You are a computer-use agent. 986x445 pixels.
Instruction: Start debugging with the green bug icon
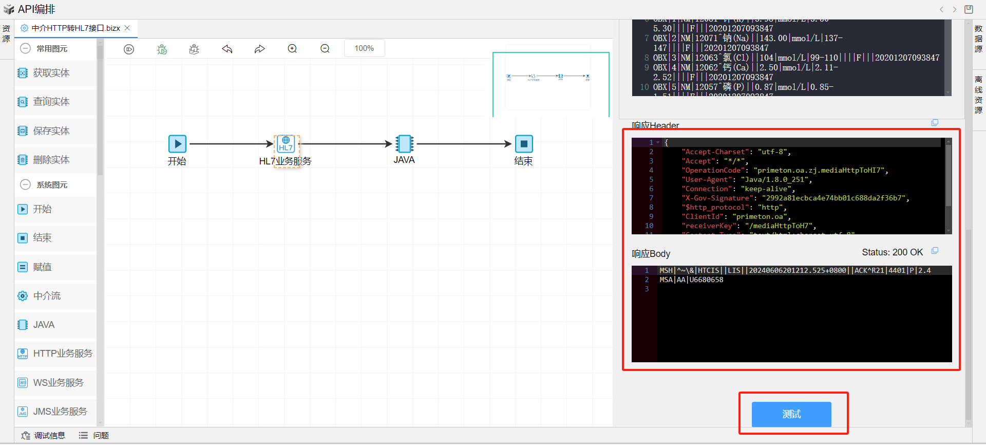coord(162,49)
